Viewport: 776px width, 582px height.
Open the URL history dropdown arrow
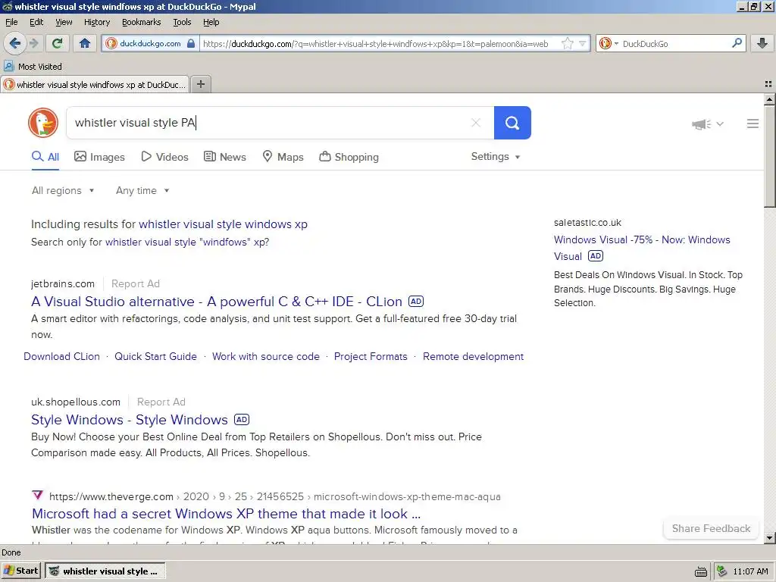583,43
